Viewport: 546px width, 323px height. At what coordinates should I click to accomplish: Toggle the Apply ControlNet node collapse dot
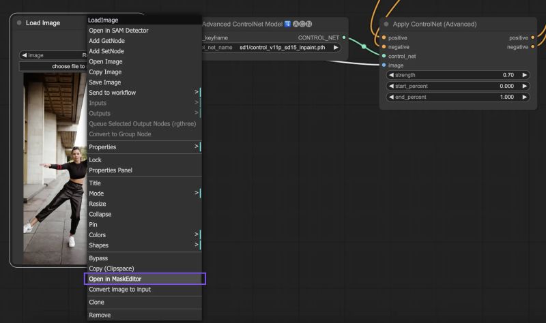click(386, 24)
